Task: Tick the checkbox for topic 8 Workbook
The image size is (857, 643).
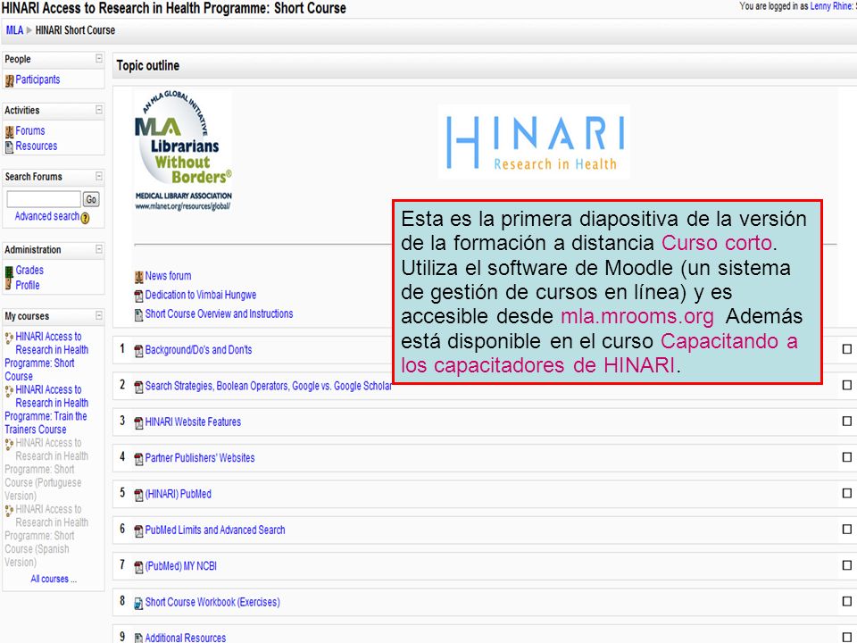Action: click(x=847, y=601)
